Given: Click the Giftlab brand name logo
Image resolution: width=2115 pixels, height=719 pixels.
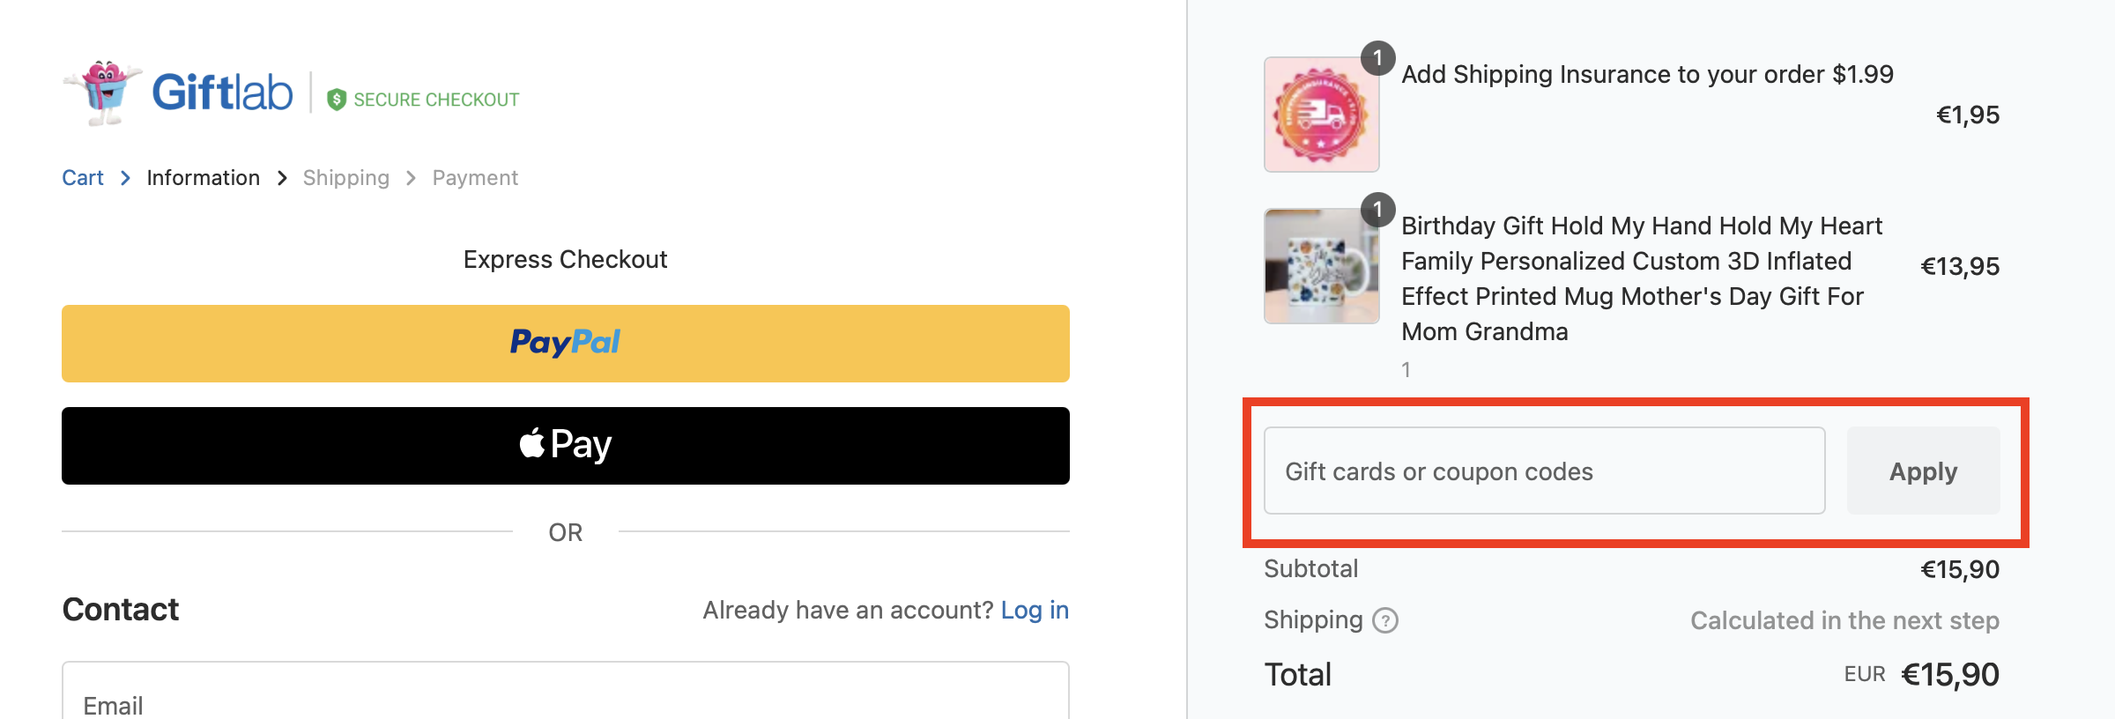Looking at the screenshot, I should pos(222,93).
